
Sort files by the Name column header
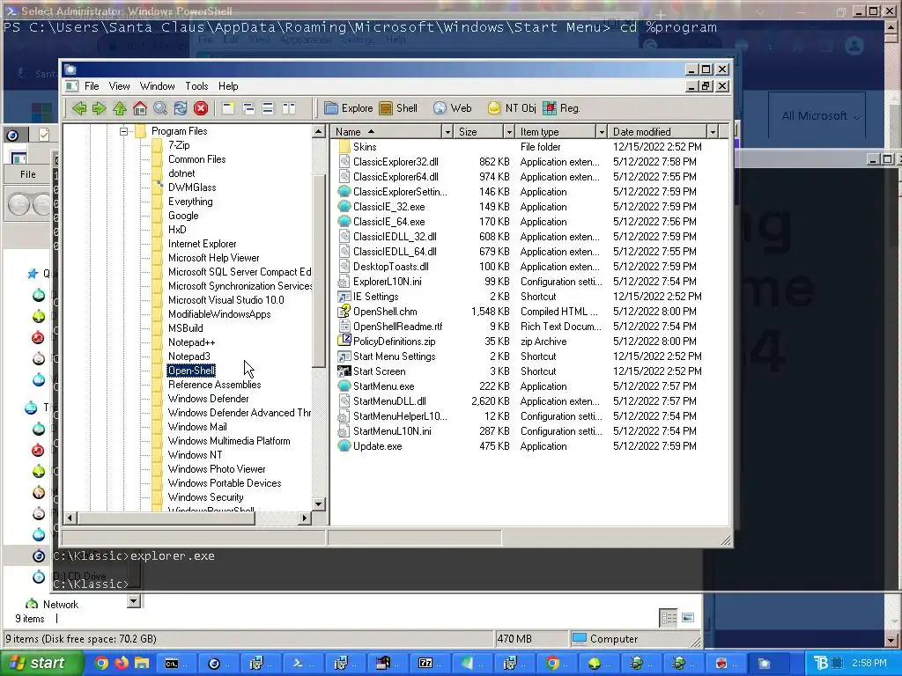387,132
